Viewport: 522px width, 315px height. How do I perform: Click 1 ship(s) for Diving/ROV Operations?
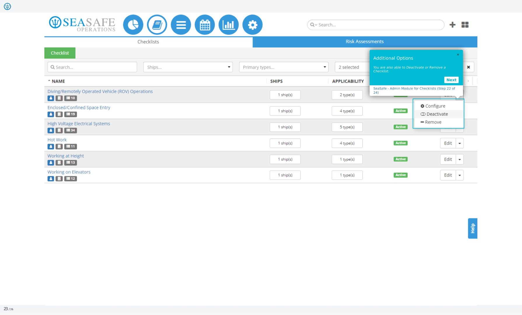point(285,95)
